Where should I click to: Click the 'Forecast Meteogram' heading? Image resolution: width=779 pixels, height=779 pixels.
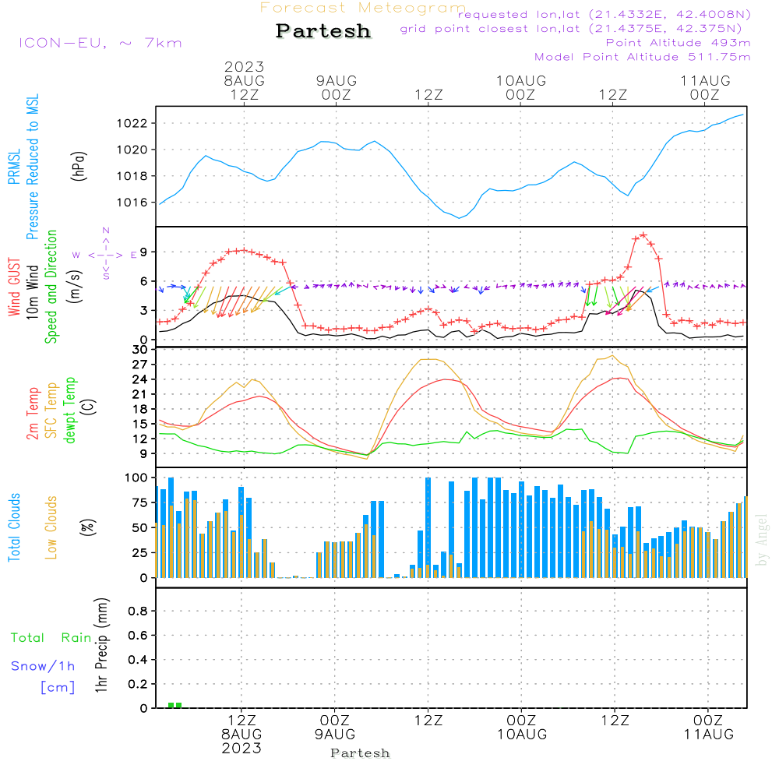362,8
